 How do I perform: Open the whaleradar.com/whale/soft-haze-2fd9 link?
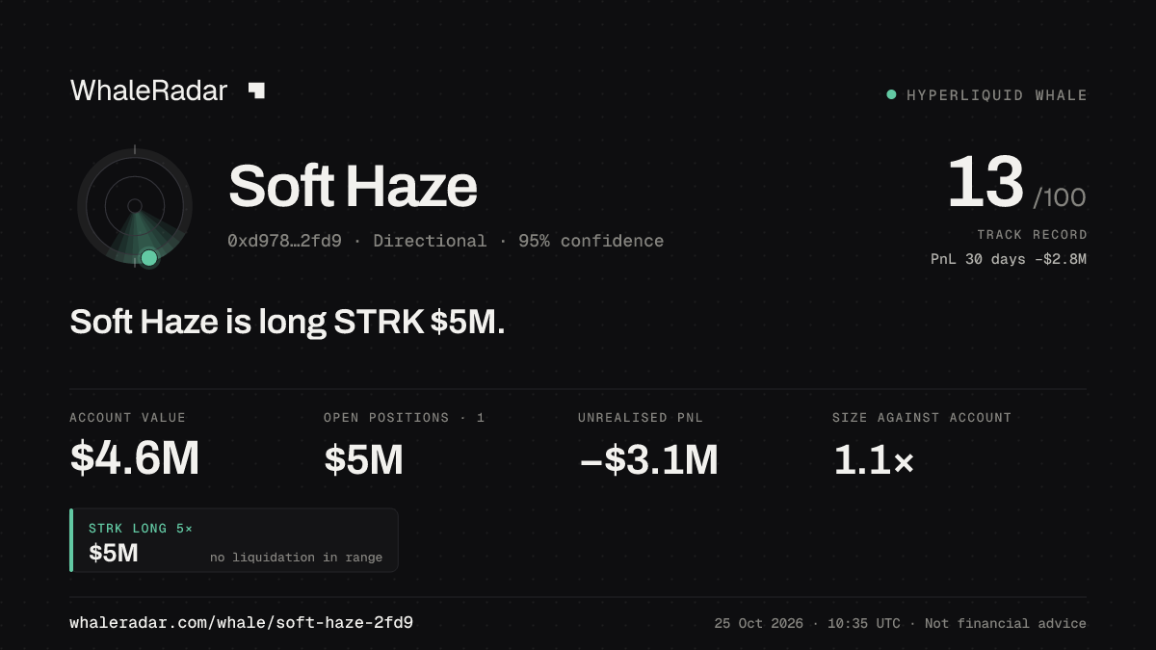(242, 623)
